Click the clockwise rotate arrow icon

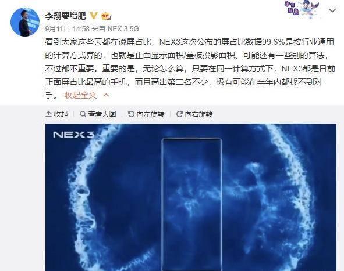coord(179,114)
